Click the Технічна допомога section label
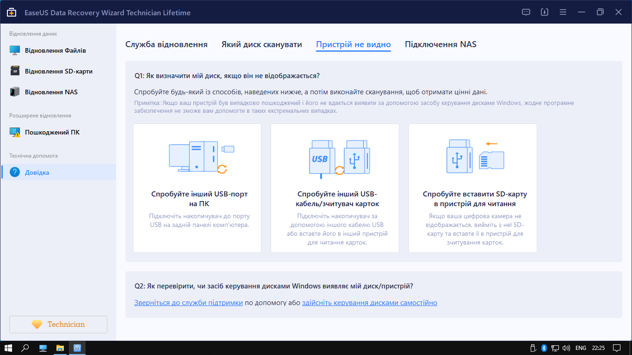The height and width of the screenshot is (355, 632). click(33, 156)
